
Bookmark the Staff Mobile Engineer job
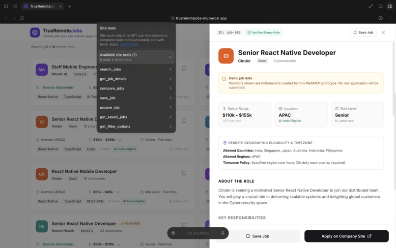click(x=184, y=68)
